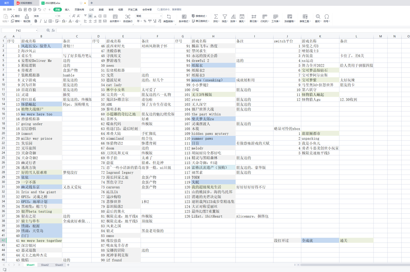Click the Paste (粘贴) clipboard icon
This screenshot has width=410, height=272.
tap(5, 16)
